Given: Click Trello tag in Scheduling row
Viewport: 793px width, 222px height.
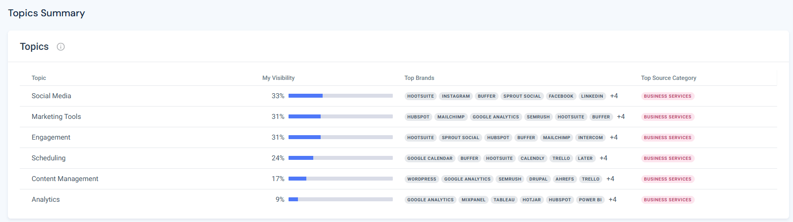Looking at the screenshot, I should 561,158.
